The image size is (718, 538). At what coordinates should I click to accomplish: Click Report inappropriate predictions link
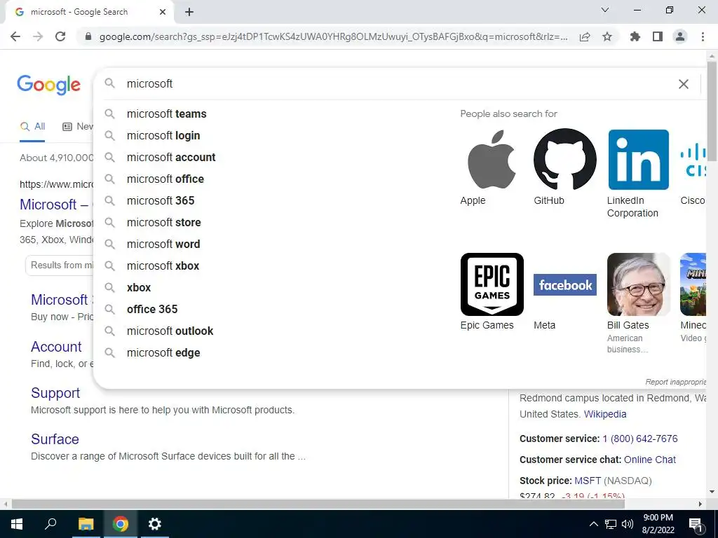pyautogui.click(x=675, y=382)
